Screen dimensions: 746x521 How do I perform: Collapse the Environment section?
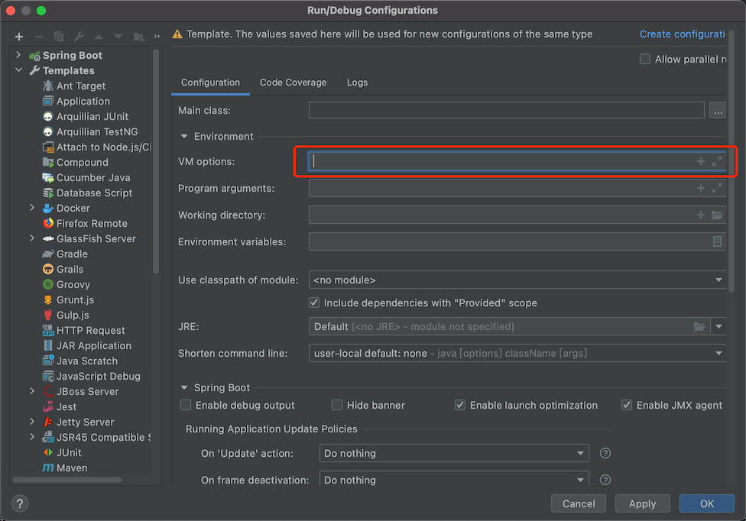tap(183, 136)
